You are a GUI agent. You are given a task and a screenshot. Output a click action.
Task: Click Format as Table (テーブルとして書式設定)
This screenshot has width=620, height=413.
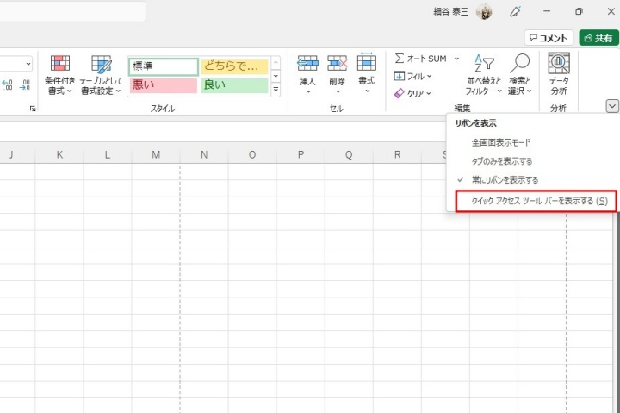coord(102,75)
